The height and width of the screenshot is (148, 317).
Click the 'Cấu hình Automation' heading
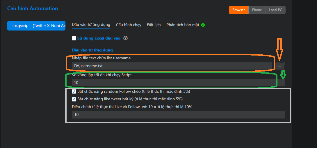coord(33,8)
